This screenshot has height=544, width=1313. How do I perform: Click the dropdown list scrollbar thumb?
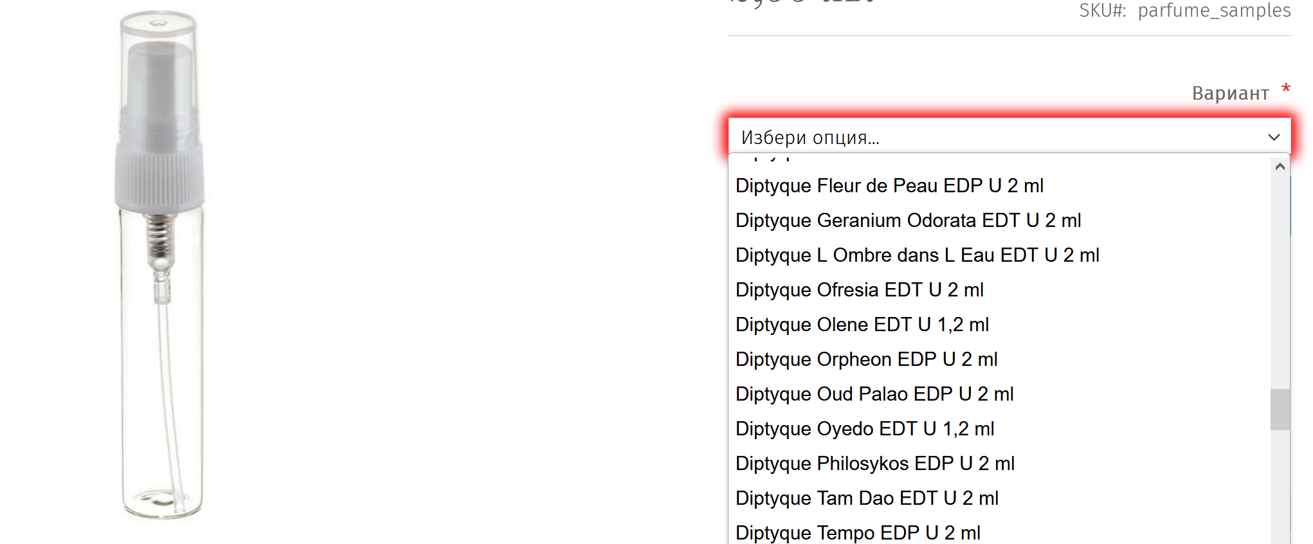(1280, 409)
